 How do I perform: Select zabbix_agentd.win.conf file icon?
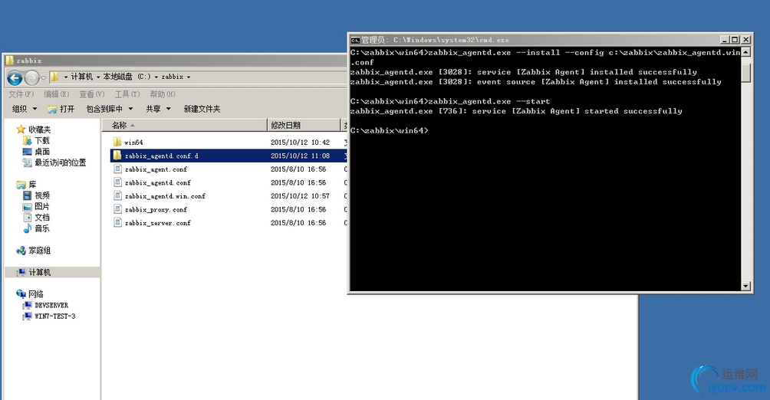click(117, 195)
